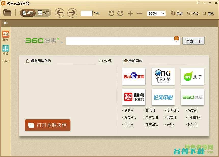The height and width of the screenshot is (157, 219).
Task: Open the 小说 novel sidebar icon
Action: point(6,50)
